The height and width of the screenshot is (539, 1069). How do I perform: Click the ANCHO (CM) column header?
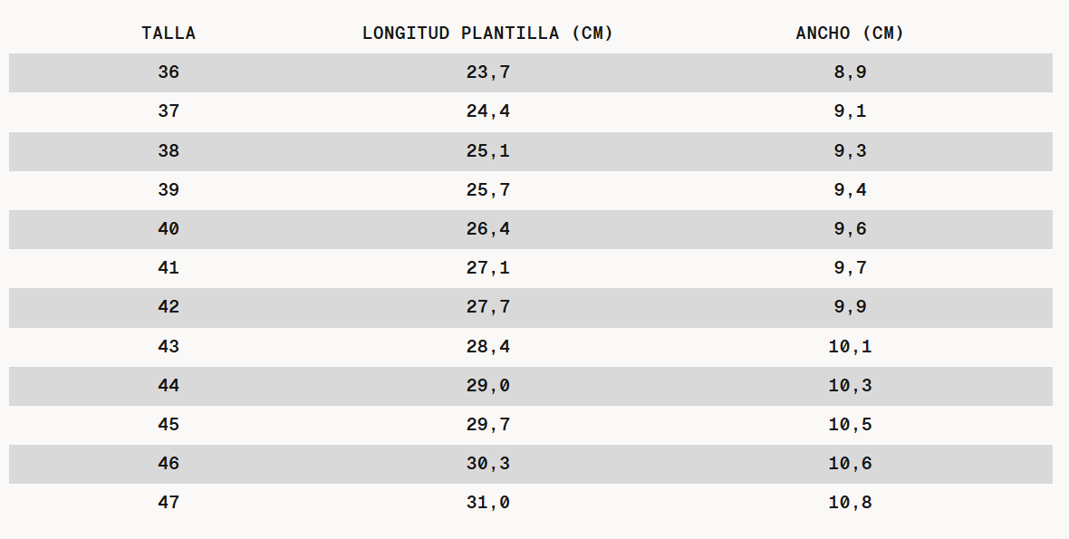click(850, 34)
